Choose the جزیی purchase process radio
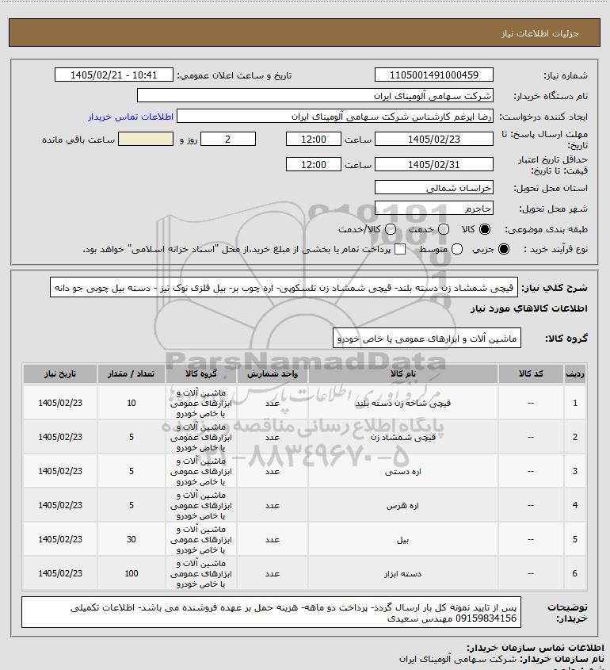 click(504, 249)
